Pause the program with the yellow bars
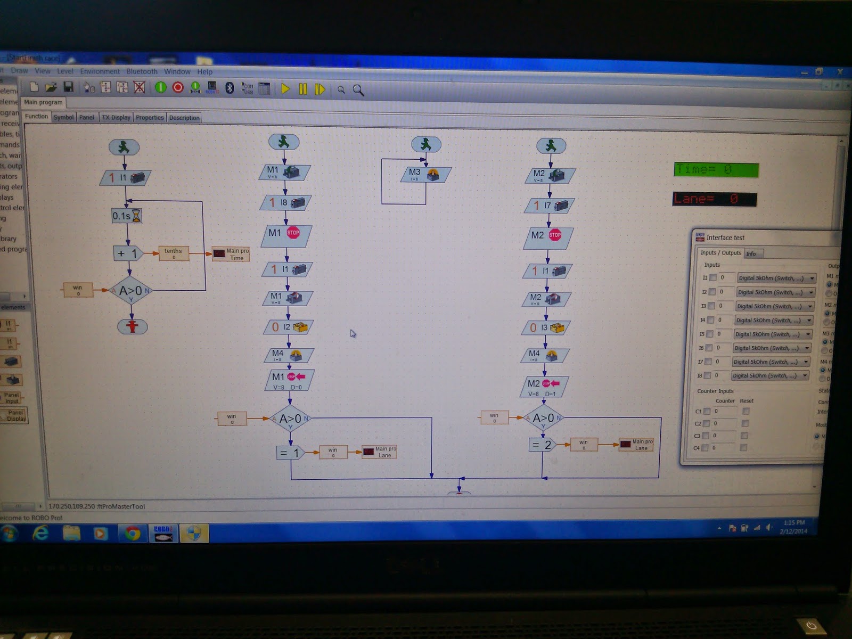This screenshot has width=852, height=639. point(303,89)
